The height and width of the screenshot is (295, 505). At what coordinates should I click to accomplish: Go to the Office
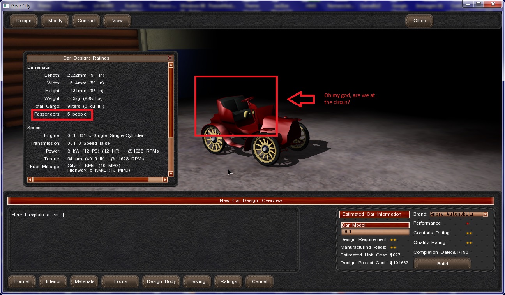[420, 21]
